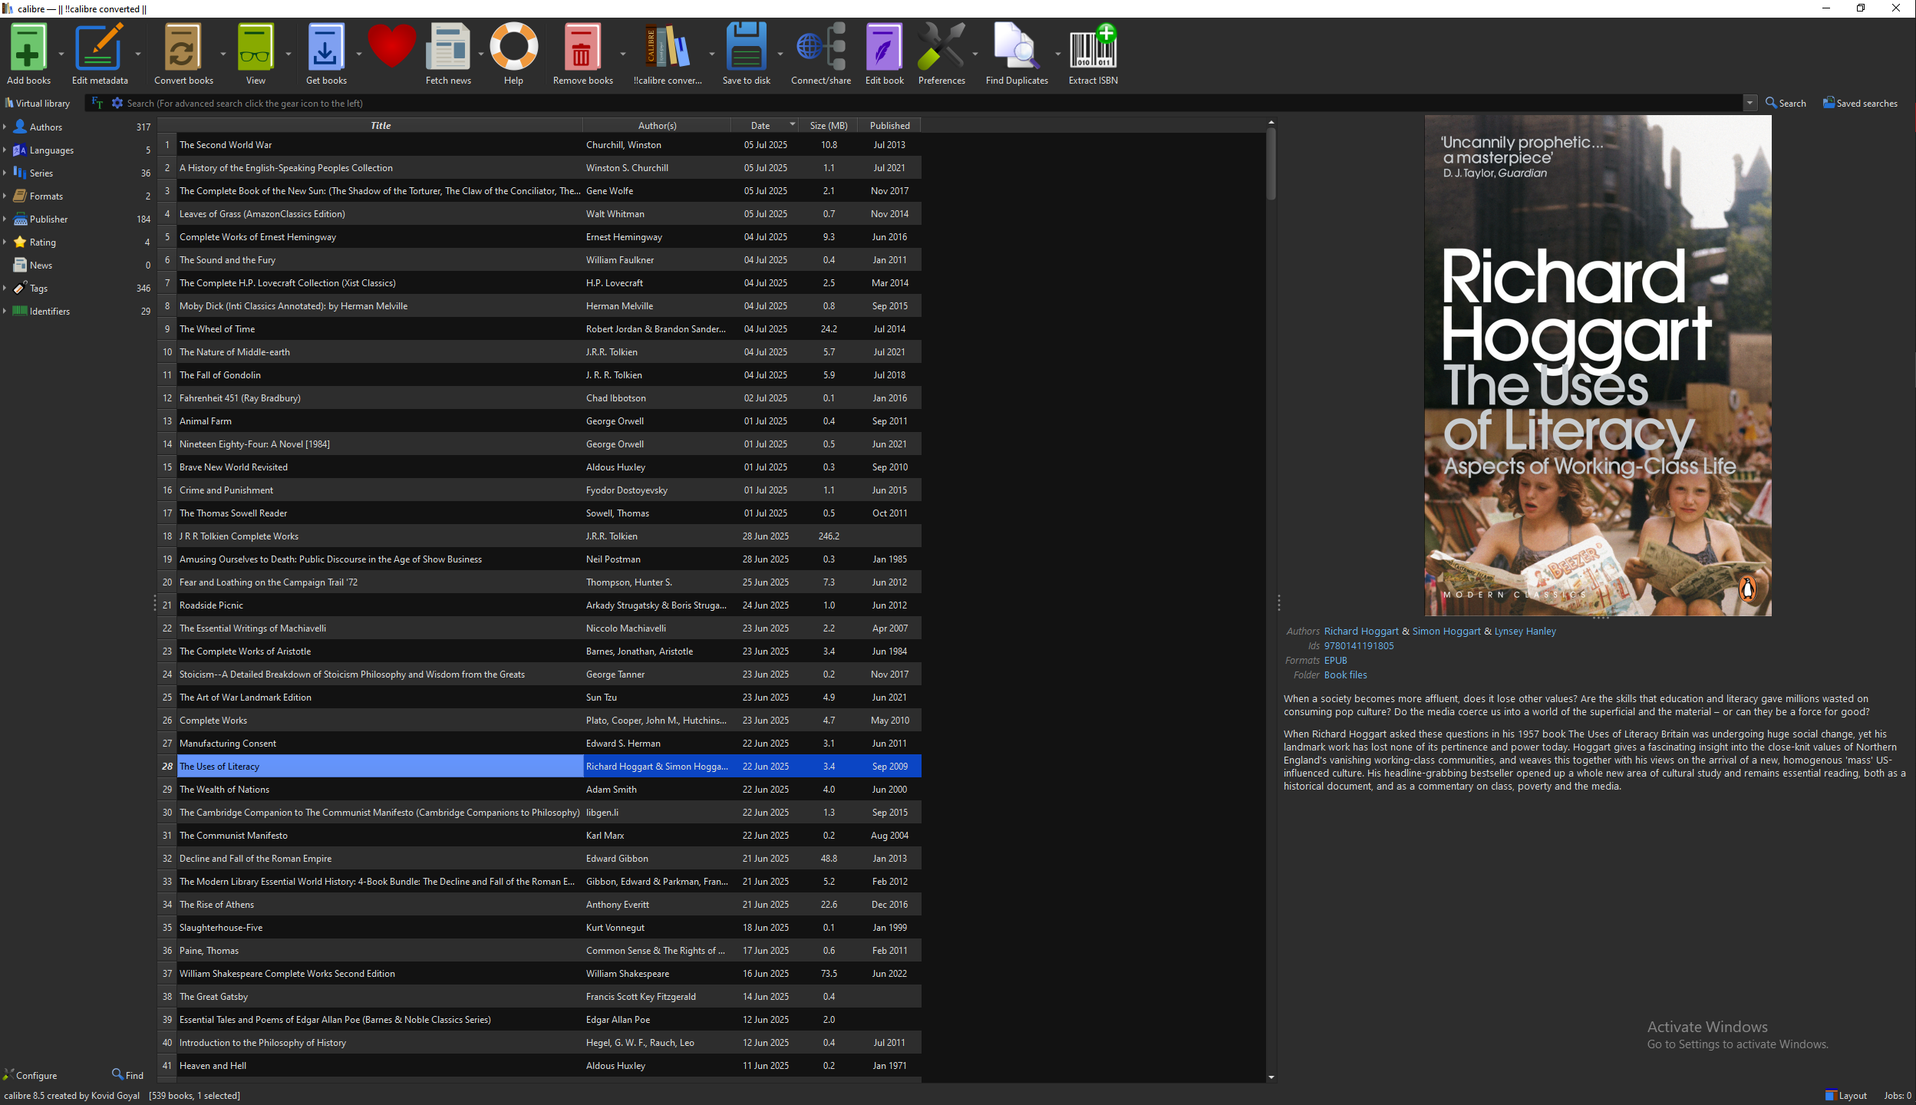Open the Layout button in status bar
The width and height of the screenshot is (1916, 1105).
point(1845,1095)
